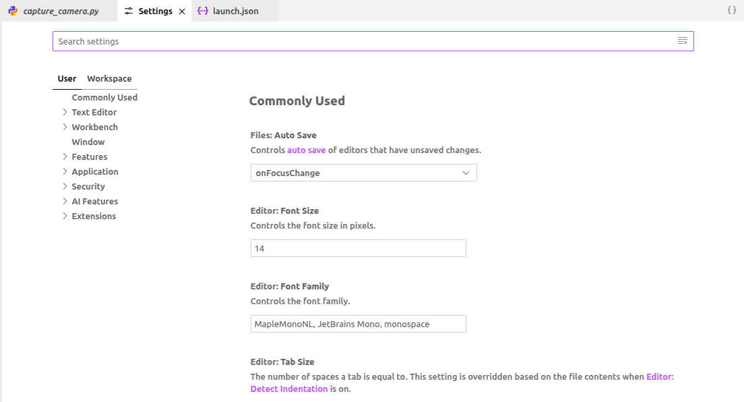744x402 pixels.
Task: Select the Window settings category
Action: pyautogui.click(x=88, y=142)
